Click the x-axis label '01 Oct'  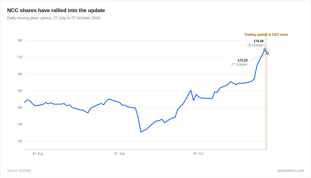[x=198, y=153]
